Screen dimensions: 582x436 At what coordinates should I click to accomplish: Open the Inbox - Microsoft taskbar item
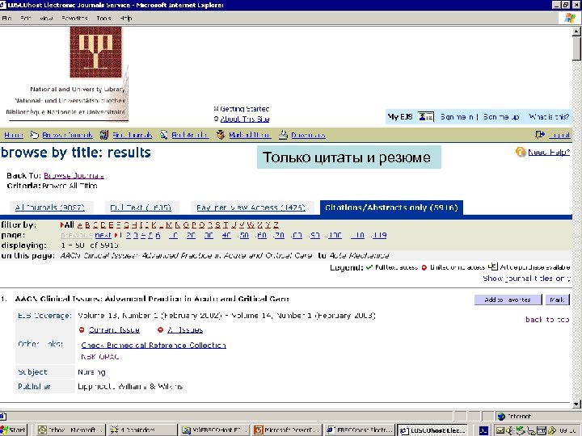coord(70,430)
